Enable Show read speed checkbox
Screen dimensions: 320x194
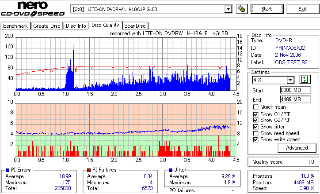[255, 133]
